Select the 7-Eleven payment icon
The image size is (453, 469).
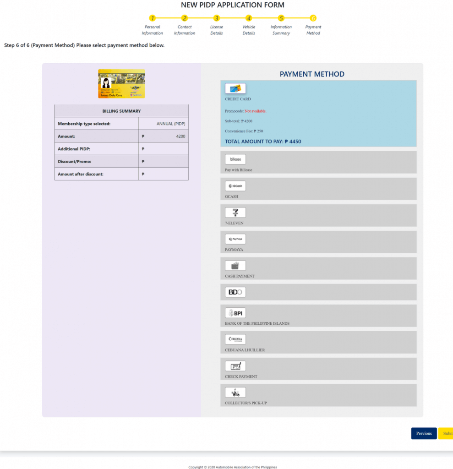click(235, 213)
